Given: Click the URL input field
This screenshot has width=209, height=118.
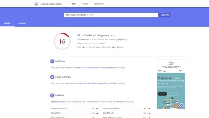Looking at the screenshot, I should point(111,15).
